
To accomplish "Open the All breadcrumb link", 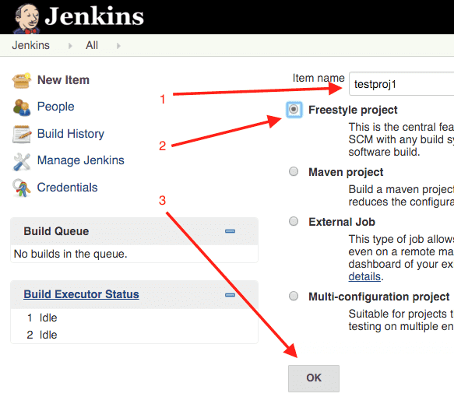I will (x=92, y=45).
